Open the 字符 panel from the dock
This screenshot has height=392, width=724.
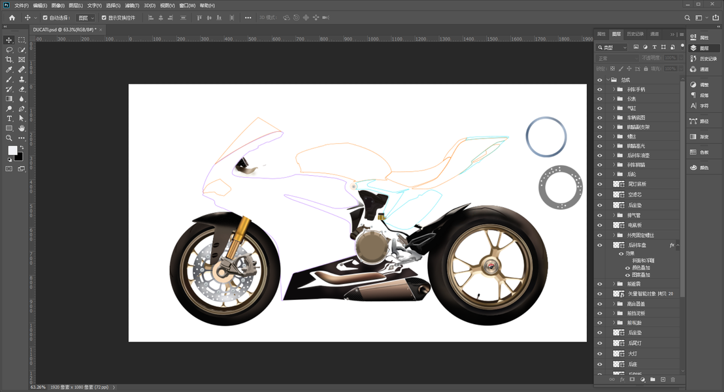[x=699, y=106]
